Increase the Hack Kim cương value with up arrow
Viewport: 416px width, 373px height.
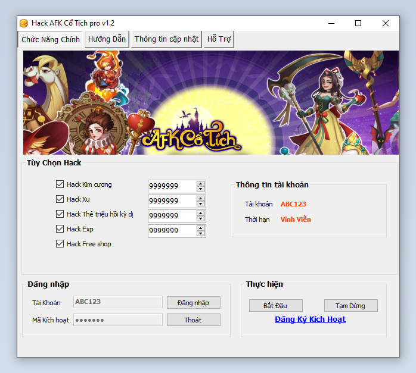tap(201, 183)
